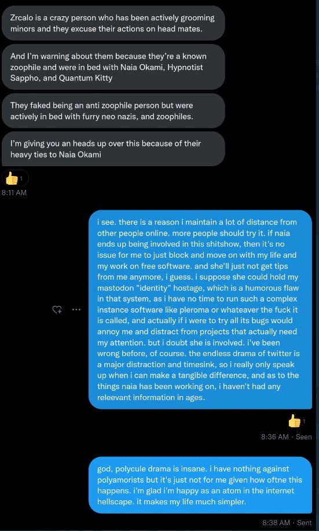Select message 'They faked being an anti'
319x531 pixels.
[113, 111]
